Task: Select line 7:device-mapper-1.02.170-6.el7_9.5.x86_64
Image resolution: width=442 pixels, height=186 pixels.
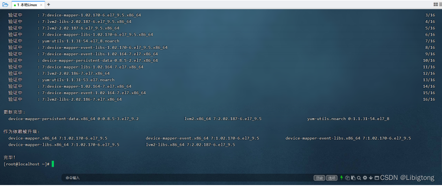Action: [x=91, y=15]
